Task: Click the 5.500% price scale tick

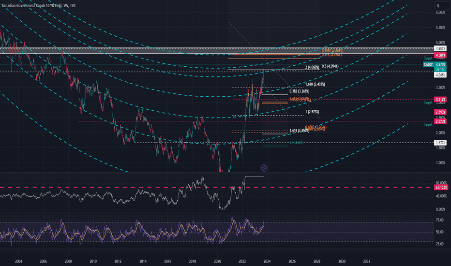Action: pos(441,28)
